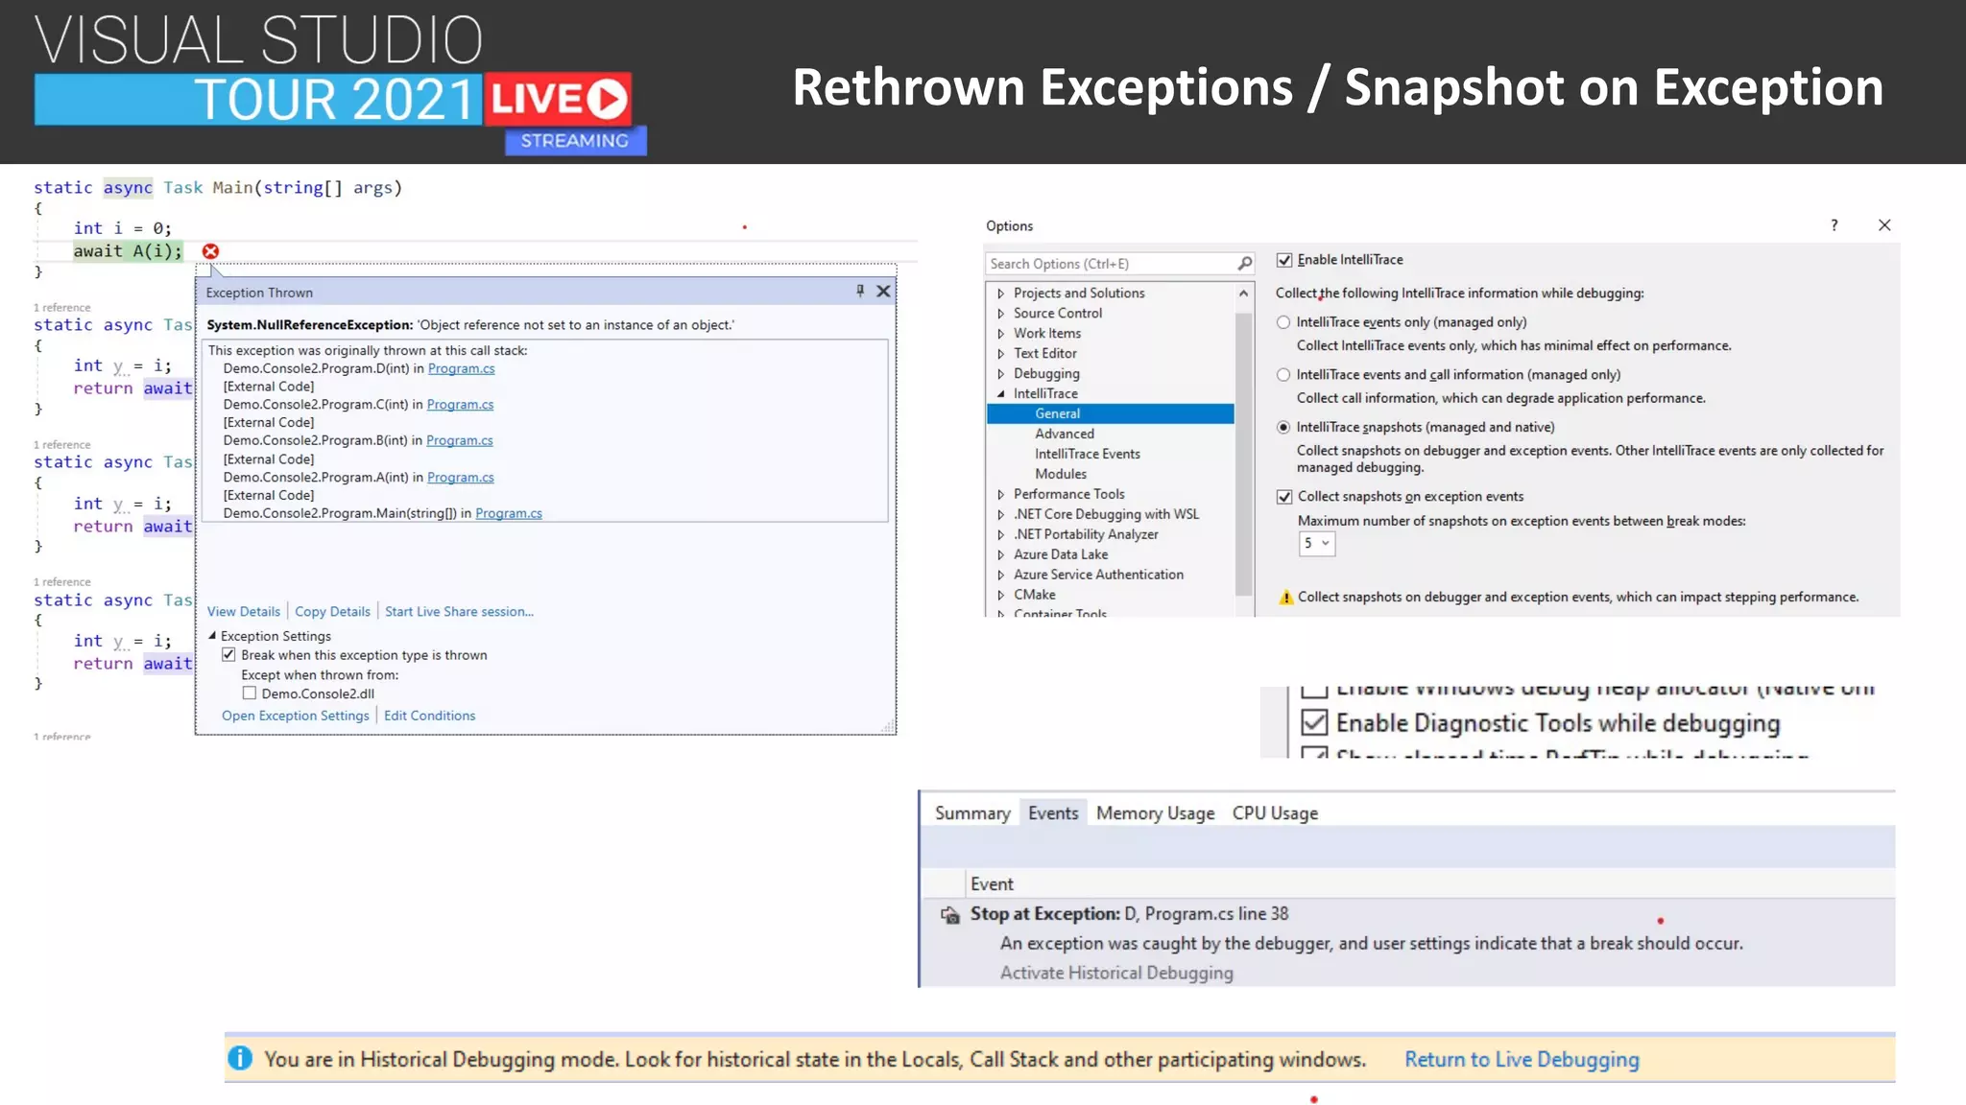Pin the Exception Thrown popup
This screenshot has width=1966, height=1105.
click(x=860, y=291)
